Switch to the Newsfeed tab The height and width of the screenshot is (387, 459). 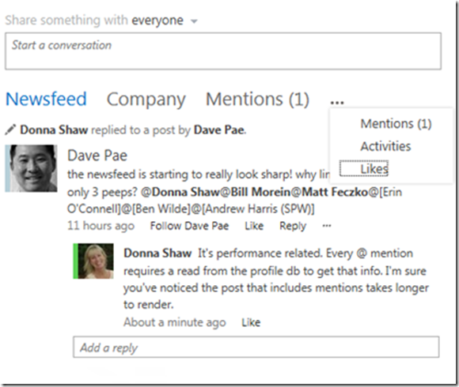click(46, 99)
